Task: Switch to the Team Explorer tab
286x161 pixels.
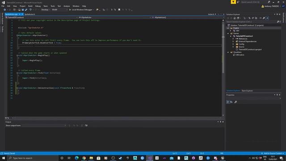Action: pyautogui.click(x=247, y=91)
